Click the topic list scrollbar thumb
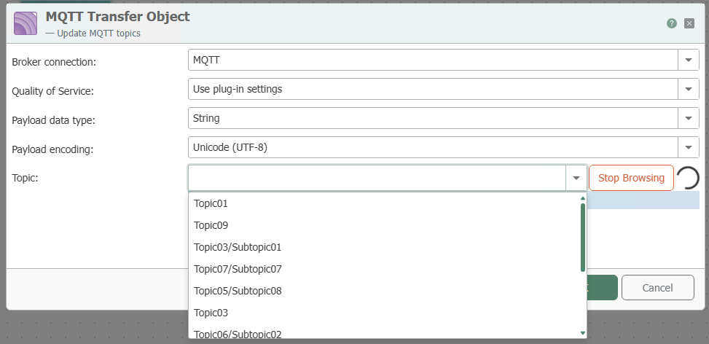709x344 pixels. [x=583, y=238]
